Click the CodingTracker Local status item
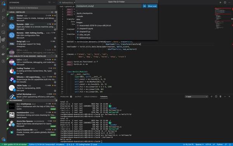The image size is (233, 146). tap(87, 144)
